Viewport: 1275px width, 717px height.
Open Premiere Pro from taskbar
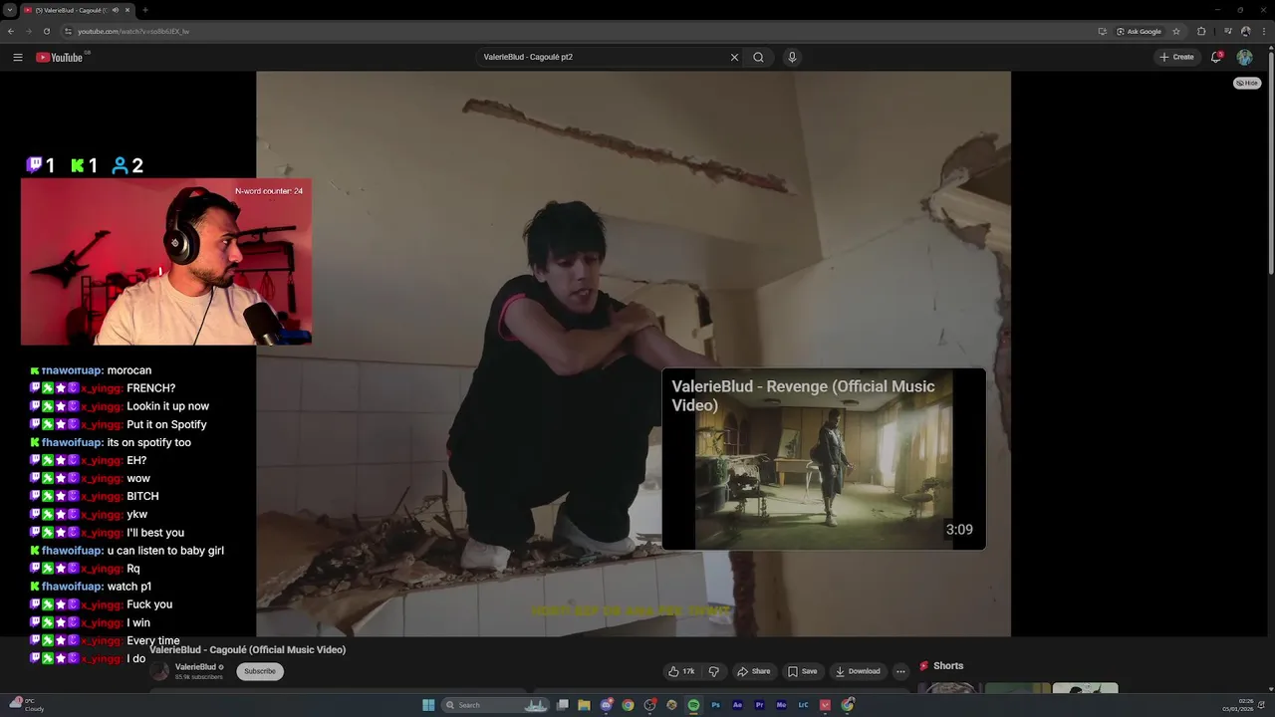click(759, 705)
